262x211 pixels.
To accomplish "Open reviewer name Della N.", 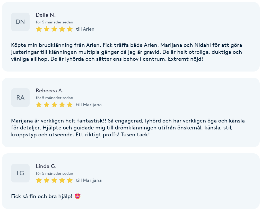I will point(46,15).
